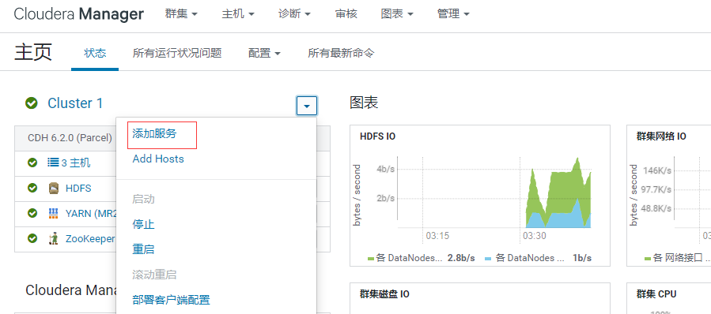Click HDFS green health check icon
This screenshot has height=314, width=711.
click(32, 188)
